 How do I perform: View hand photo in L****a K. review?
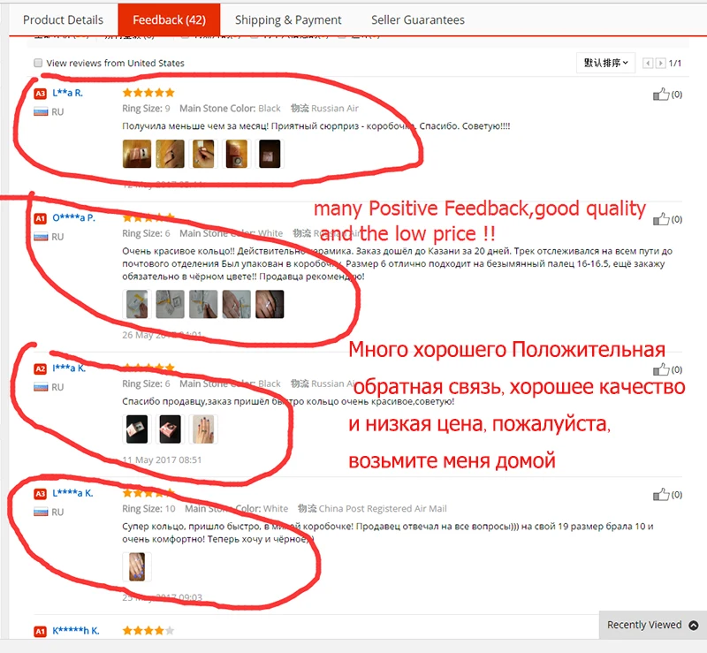tap(137, 567)
